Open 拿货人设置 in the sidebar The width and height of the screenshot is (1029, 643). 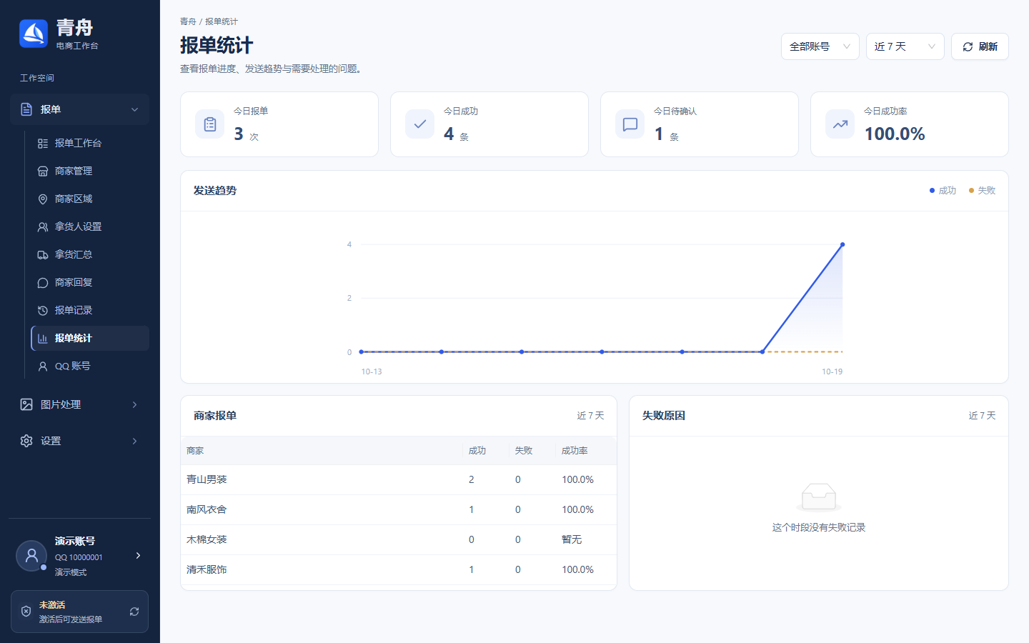click(x=90, y=226)
